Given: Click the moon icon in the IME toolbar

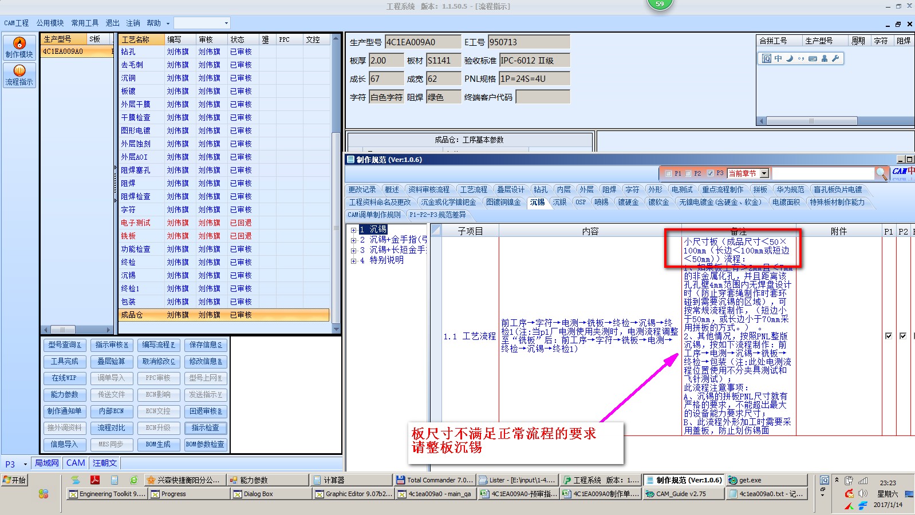Looking at the screenshot, I should point(790,58).
